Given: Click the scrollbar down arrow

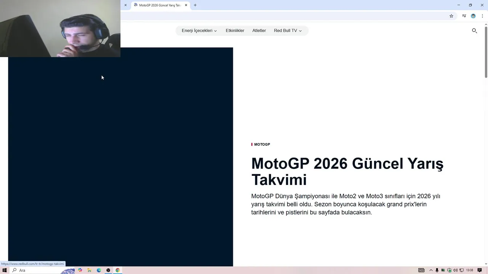Looking at the screenshot, I should pyautogui.click(x=486, y=264).
